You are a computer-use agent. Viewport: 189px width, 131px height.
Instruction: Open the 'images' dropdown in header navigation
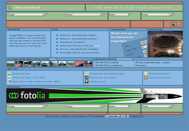tap(27, 14)
